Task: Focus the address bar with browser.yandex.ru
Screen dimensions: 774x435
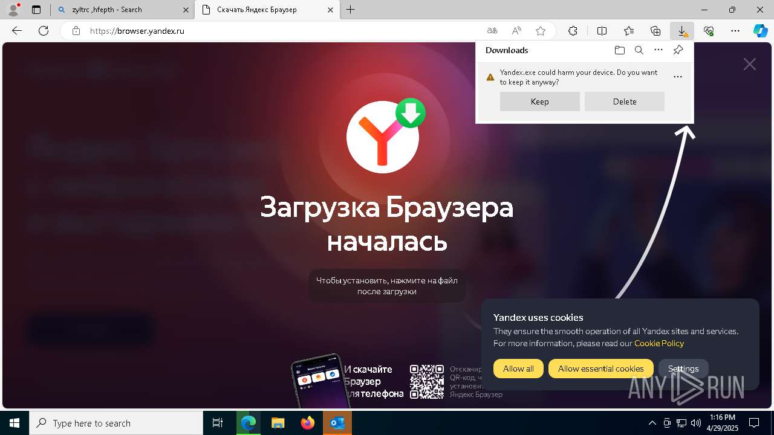Action: (x=284, y=31)
